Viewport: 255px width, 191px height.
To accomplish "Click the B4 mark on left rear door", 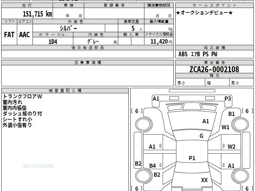I will pyautogui.click(x=153, y=166).
